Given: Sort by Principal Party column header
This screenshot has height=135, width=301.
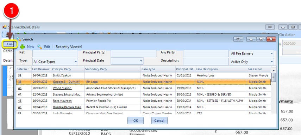Looking at the screenshot, I should [68, 69].
